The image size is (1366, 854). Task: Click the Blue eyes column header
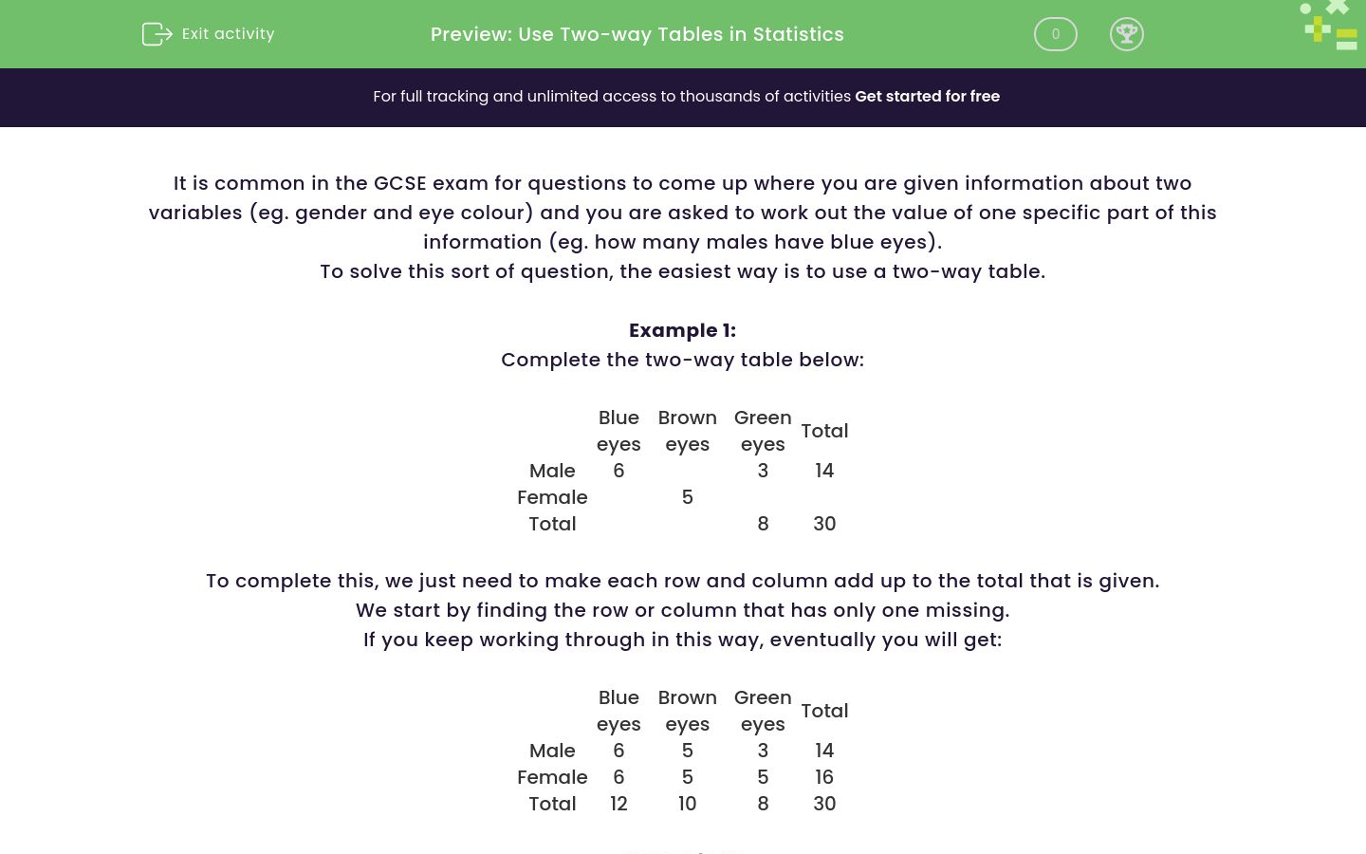(x=618, y=431)
